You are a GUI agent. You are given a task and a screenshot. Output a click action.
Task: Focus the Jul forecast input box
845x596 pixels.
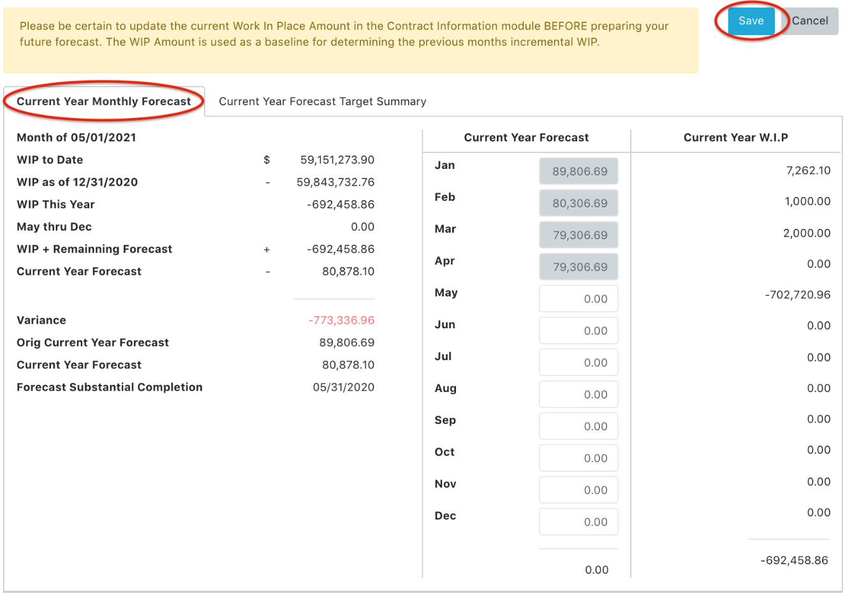[x=578, y=363]
